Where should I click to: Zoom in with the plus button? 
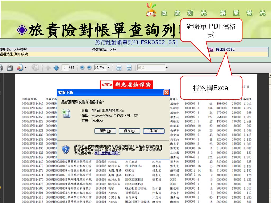pos(89,67)
